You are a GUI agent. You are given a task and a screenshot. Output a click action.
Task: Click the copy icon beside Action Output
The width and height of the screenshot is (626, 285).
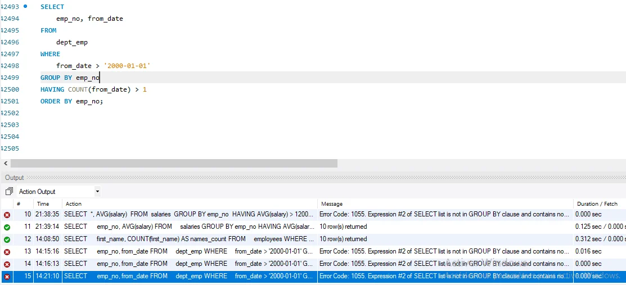tap(9, 192)
